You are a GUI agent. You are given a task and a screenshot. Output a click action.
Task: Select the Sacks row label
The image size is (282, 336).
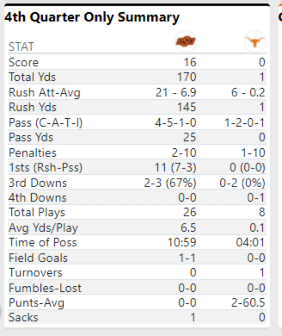pyautogui.click(x=23, y=318)
